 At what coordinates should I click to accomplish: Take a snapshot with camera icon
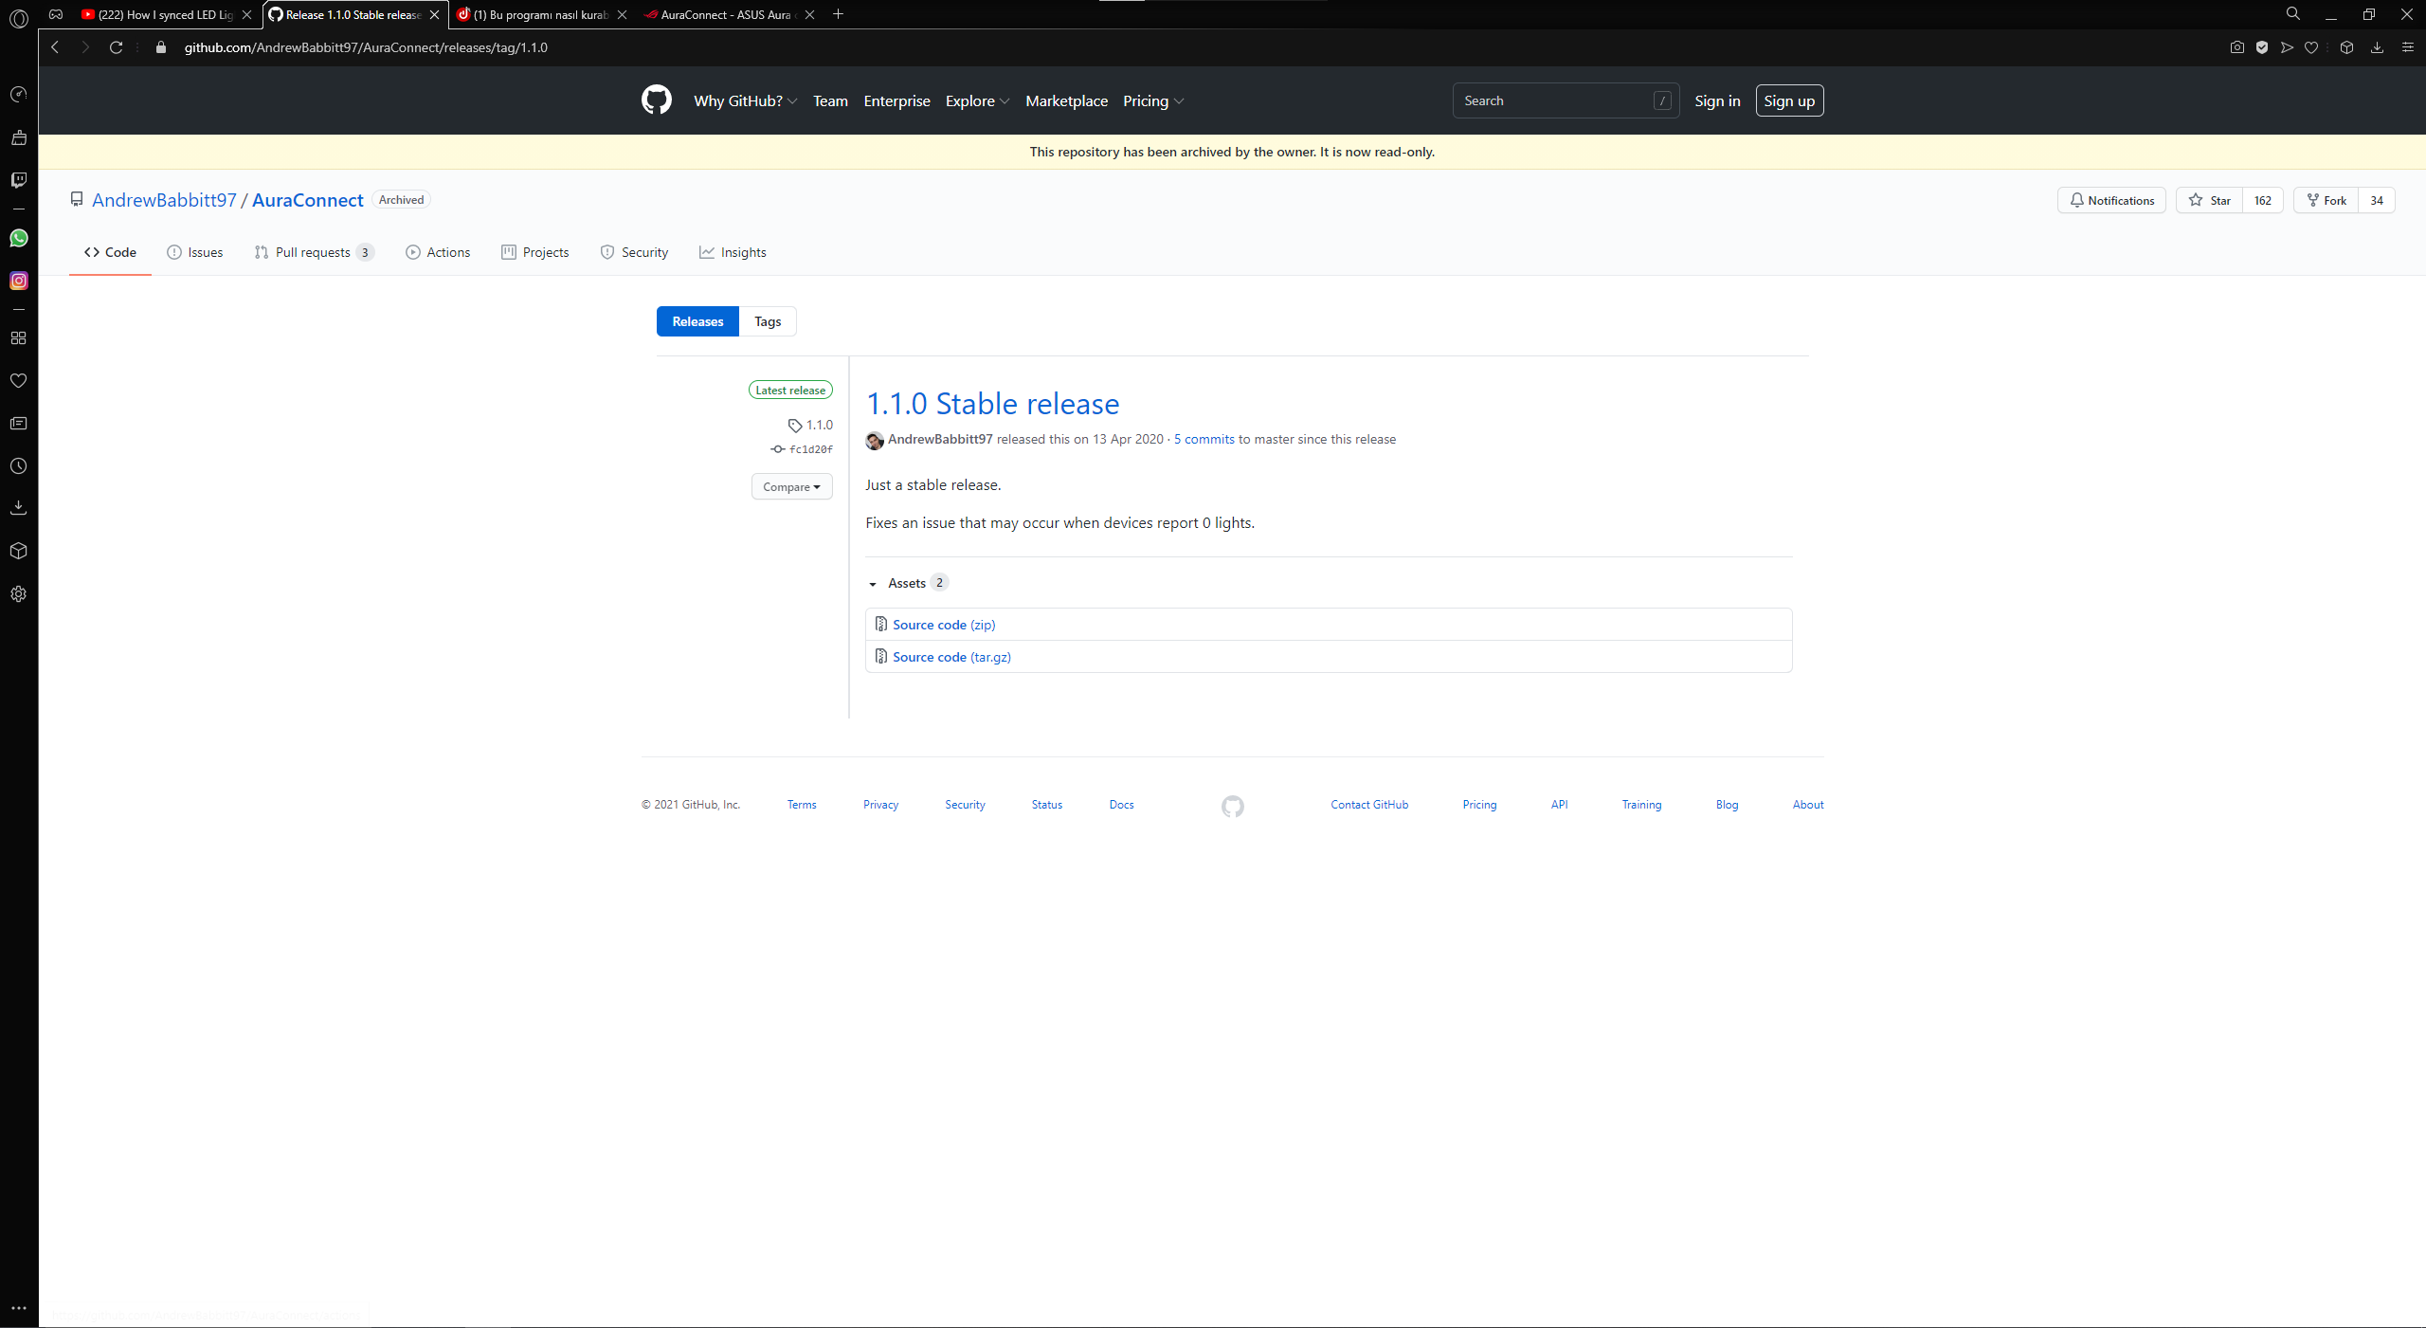coord(2237,47)
